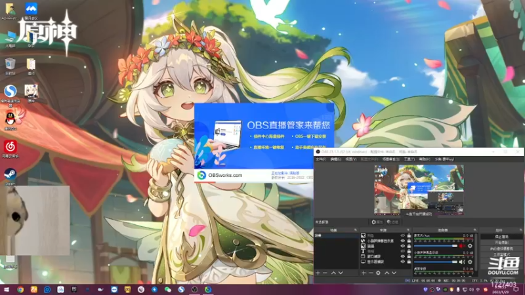The height and width of the screenshot is (295, 525).
Task: Click the 滤镜 Filters button above Sources
Action: pyautogui.click(x=392, y=222)
